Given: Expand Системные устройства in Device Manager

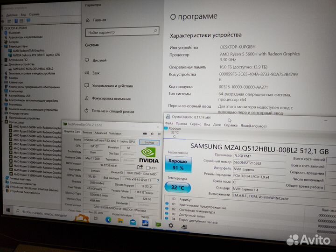Looking at the screenshot, I should pyautogui.click(x=21, y=184).
